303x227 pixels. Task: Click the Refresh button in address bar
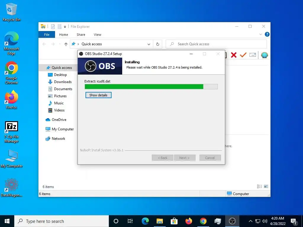pyautogui.click(x=158, y=44)
